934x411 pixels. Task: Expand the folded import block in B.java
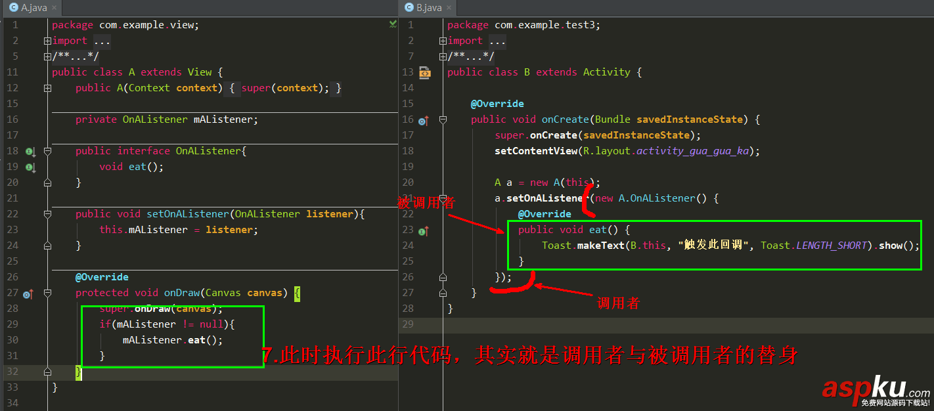[443, 41]
